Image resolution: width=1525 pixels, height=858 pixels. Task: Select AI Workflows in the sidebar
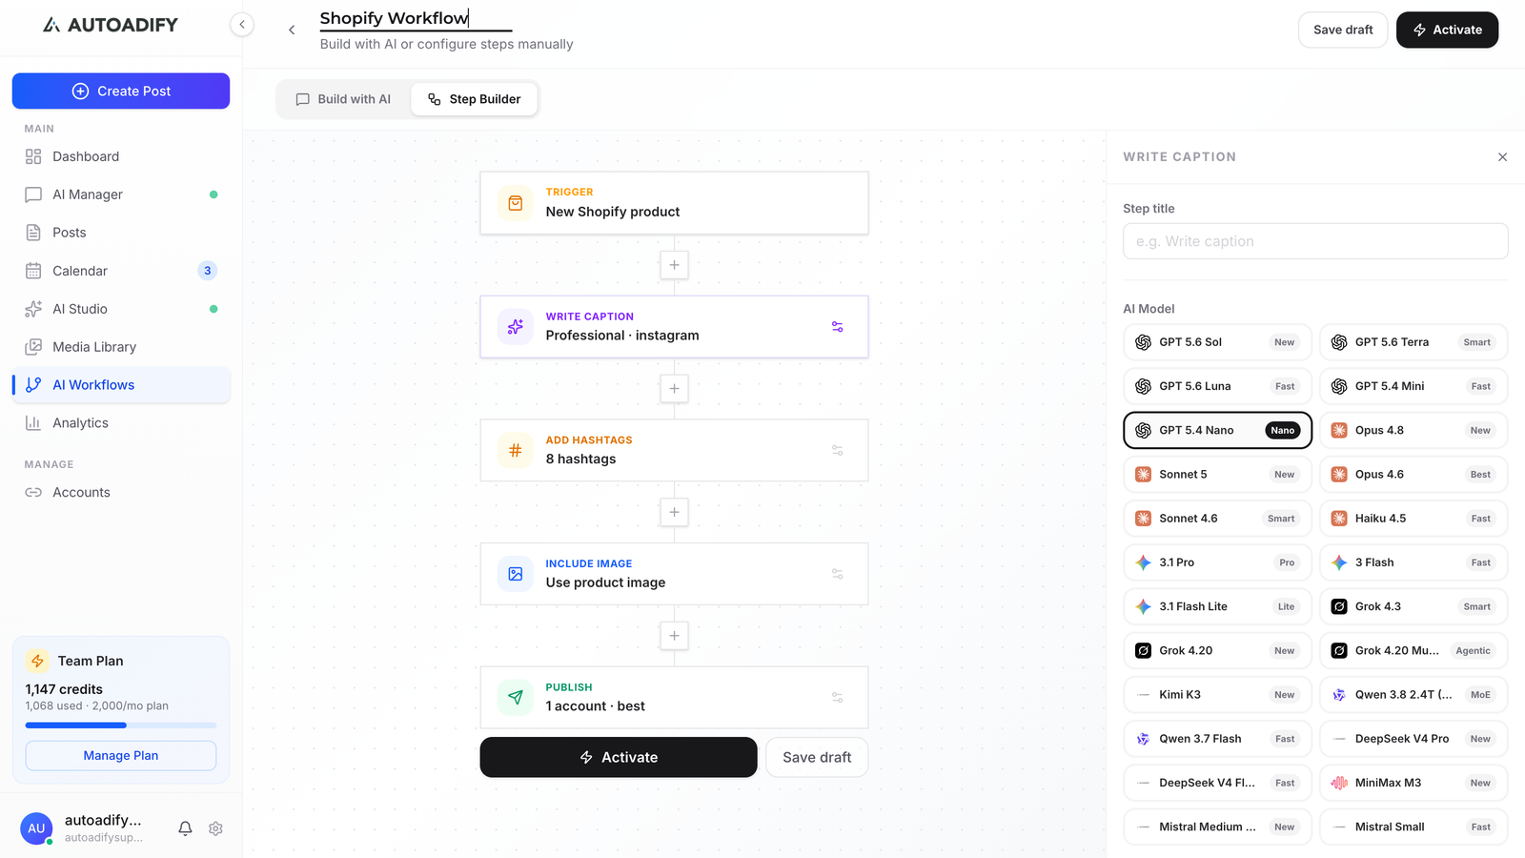(121, 385)
